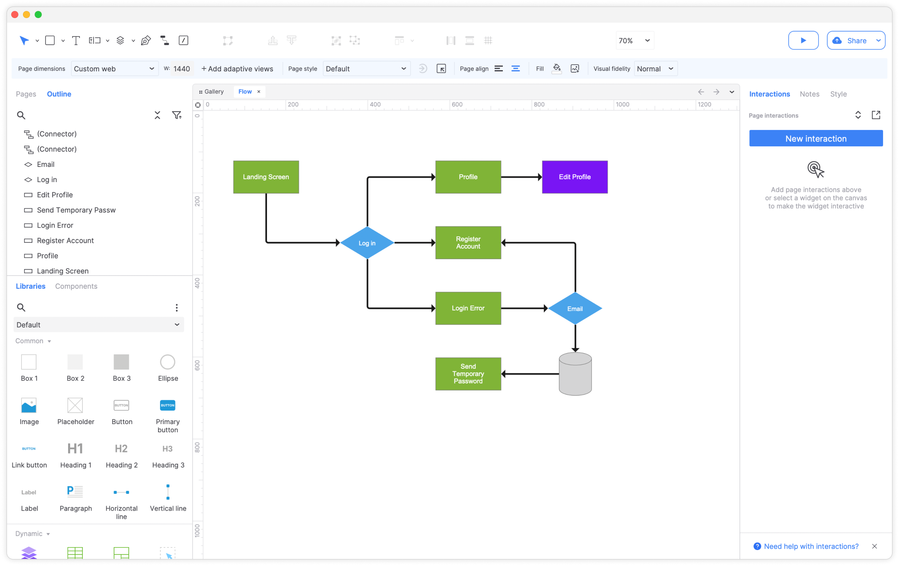Select the purple Edit Profile box on canvas

[x=575, y=177]
